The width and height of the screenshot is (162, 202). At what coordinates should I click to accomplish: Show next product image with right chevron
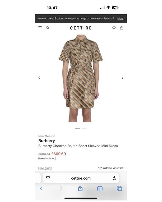(122, 78)
